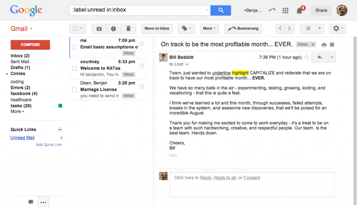Click Forward link in reply box
The image size is (357, 207).
click(252, 178)
